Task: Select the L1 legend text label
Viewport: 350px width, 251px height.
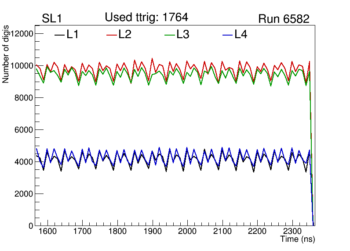Action: (73, 34)
